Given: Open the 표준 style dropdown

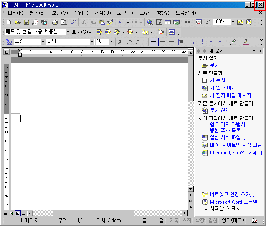Looking at the screenshot, I should (x=43, y=42).
